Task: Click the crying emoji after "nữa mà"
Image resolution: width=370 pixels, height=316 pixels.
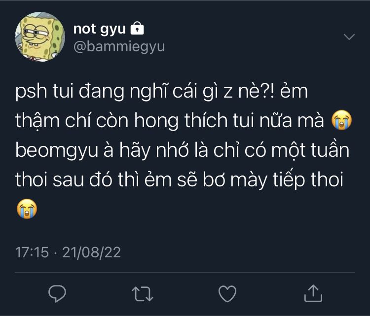Action: tap(342, 120)
